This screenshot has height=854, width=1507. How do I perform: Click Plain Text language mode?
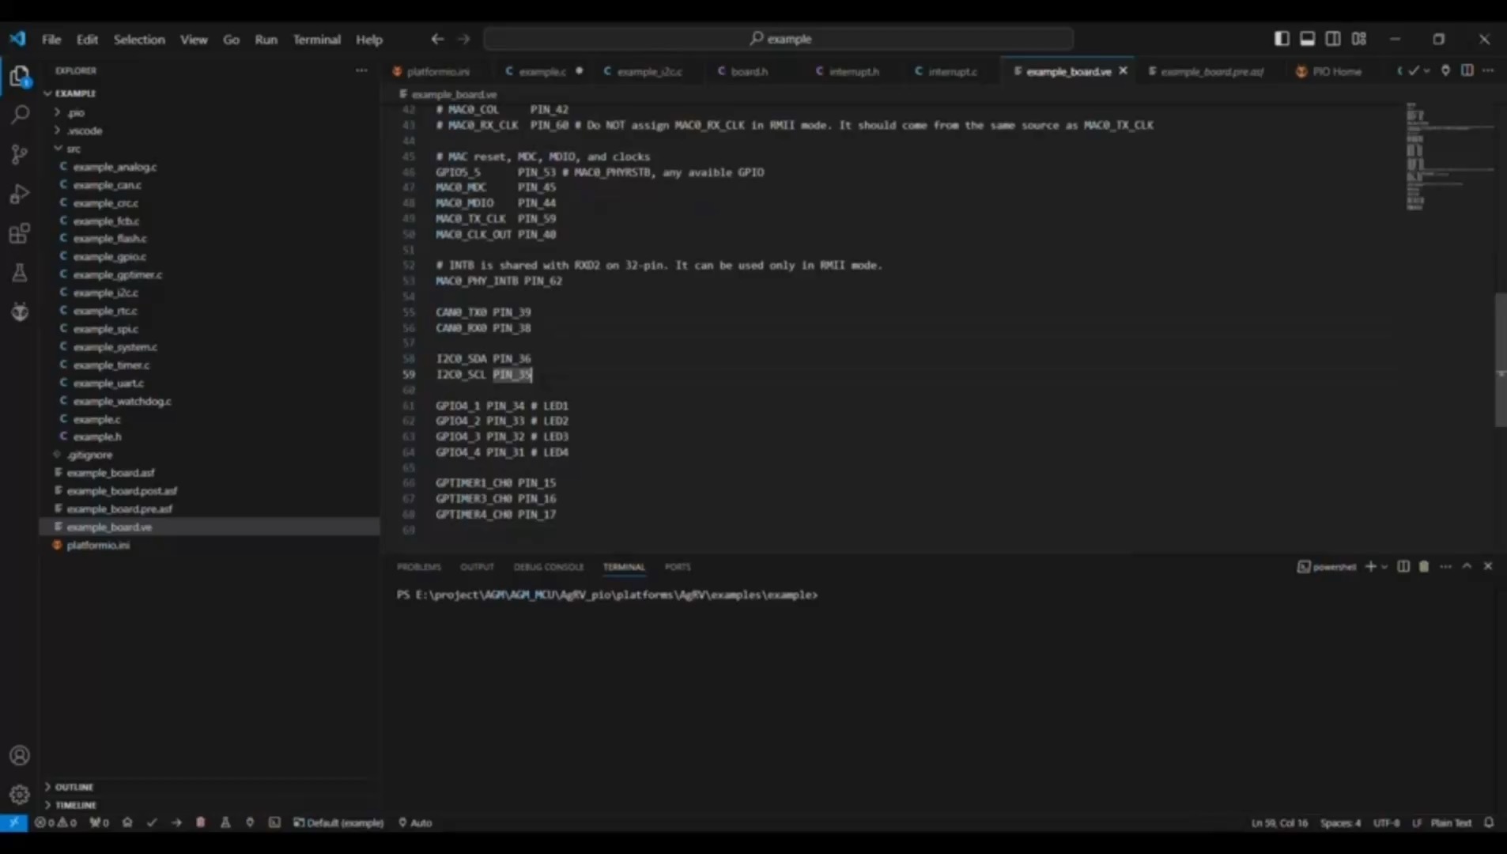(1451, 822)
